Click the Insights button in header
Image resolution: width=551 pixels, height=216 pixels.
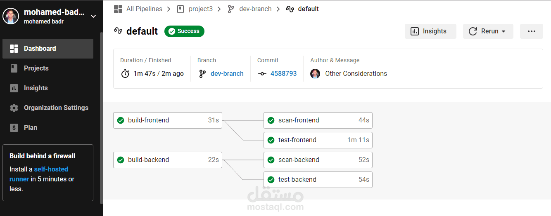(x=430, y=31)
